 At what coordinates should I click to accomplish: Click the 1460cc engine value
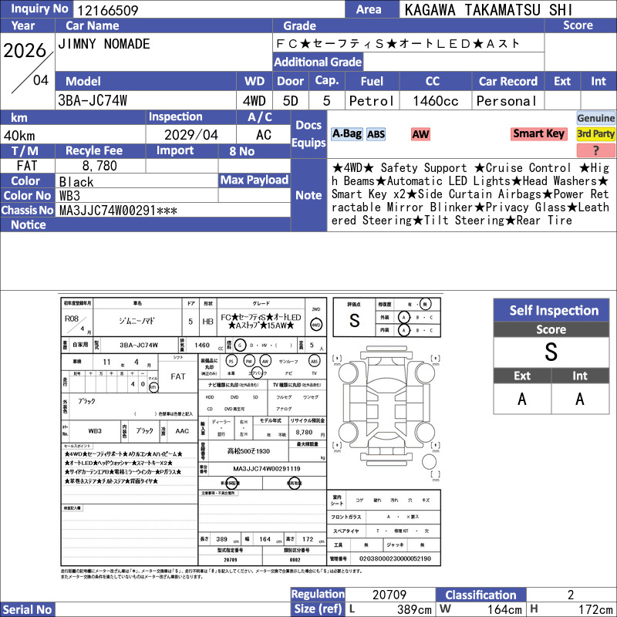tap(436, 101)
